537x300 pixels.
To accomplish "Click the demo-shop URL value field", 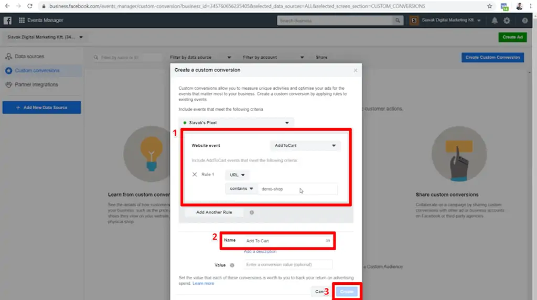I will [298, 189].
